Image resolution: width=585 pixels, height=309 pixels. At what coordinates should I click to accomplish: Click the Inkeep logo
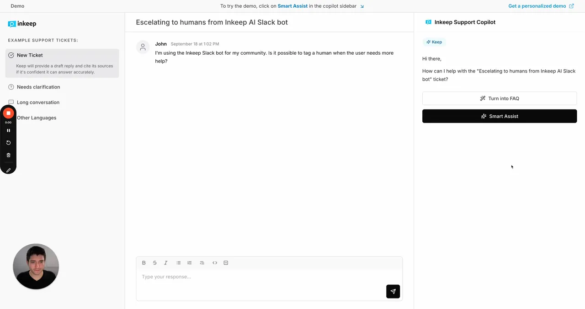pos(22,24)
